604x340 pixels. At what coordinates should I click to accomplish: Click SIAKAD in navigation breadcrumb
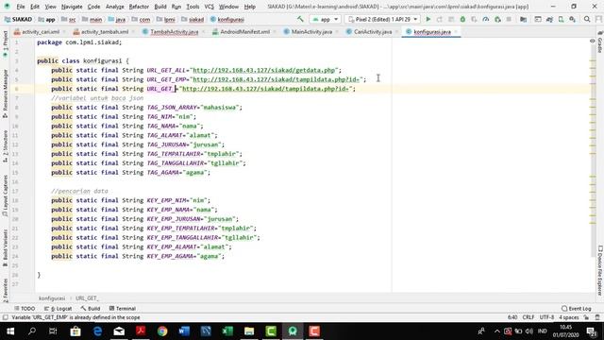click(x=18, y=19)
